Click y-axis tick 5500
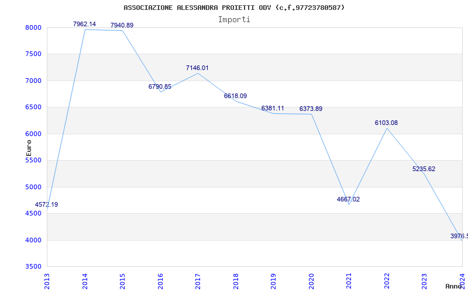This screenshot has height=292, width=468. coord(33,161)
